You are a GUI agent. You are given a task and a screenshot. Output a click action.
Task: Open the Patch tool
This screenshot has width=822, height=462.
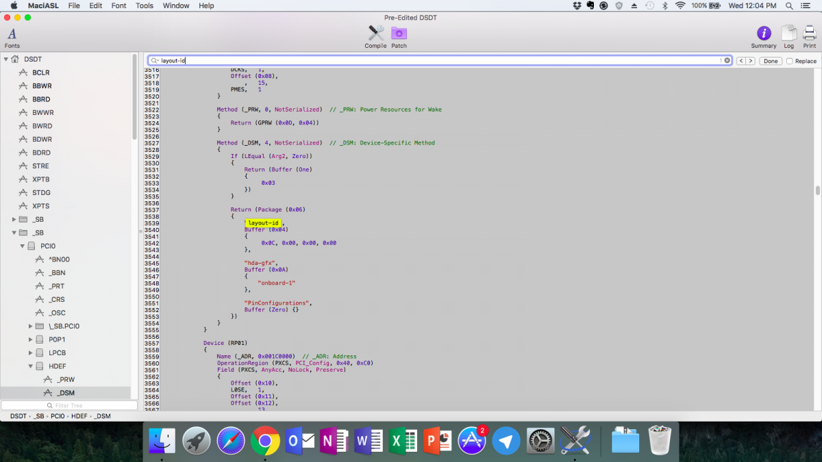(399, 34)
